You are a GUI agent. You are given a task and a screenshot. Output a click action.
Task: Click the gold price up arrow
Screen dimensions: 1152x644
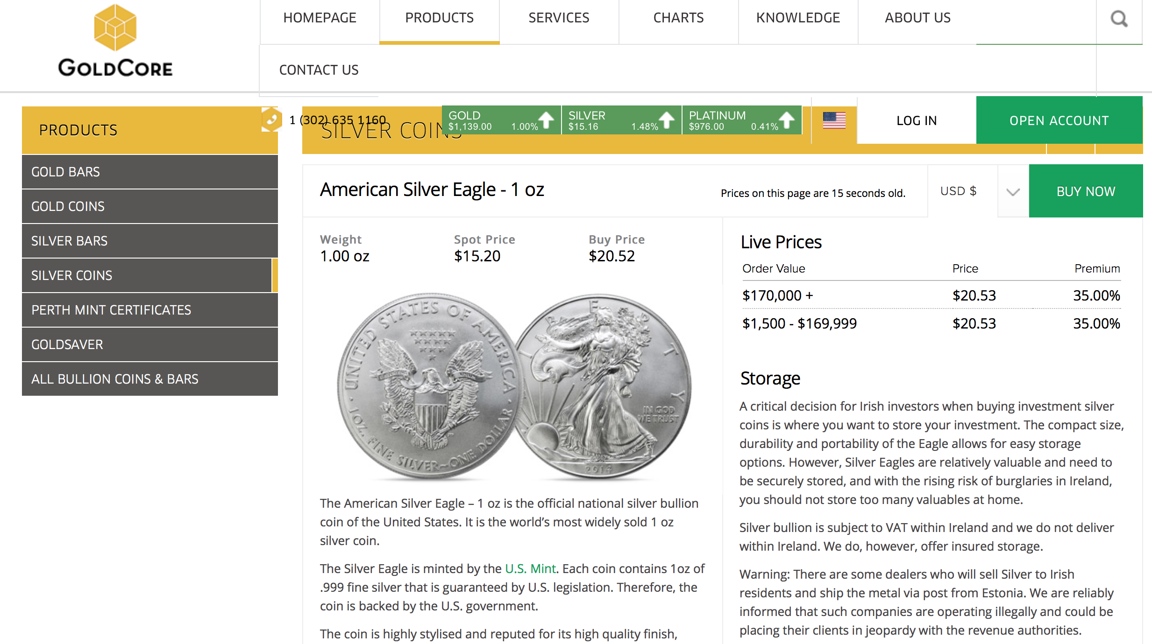[x=546, y=120]
